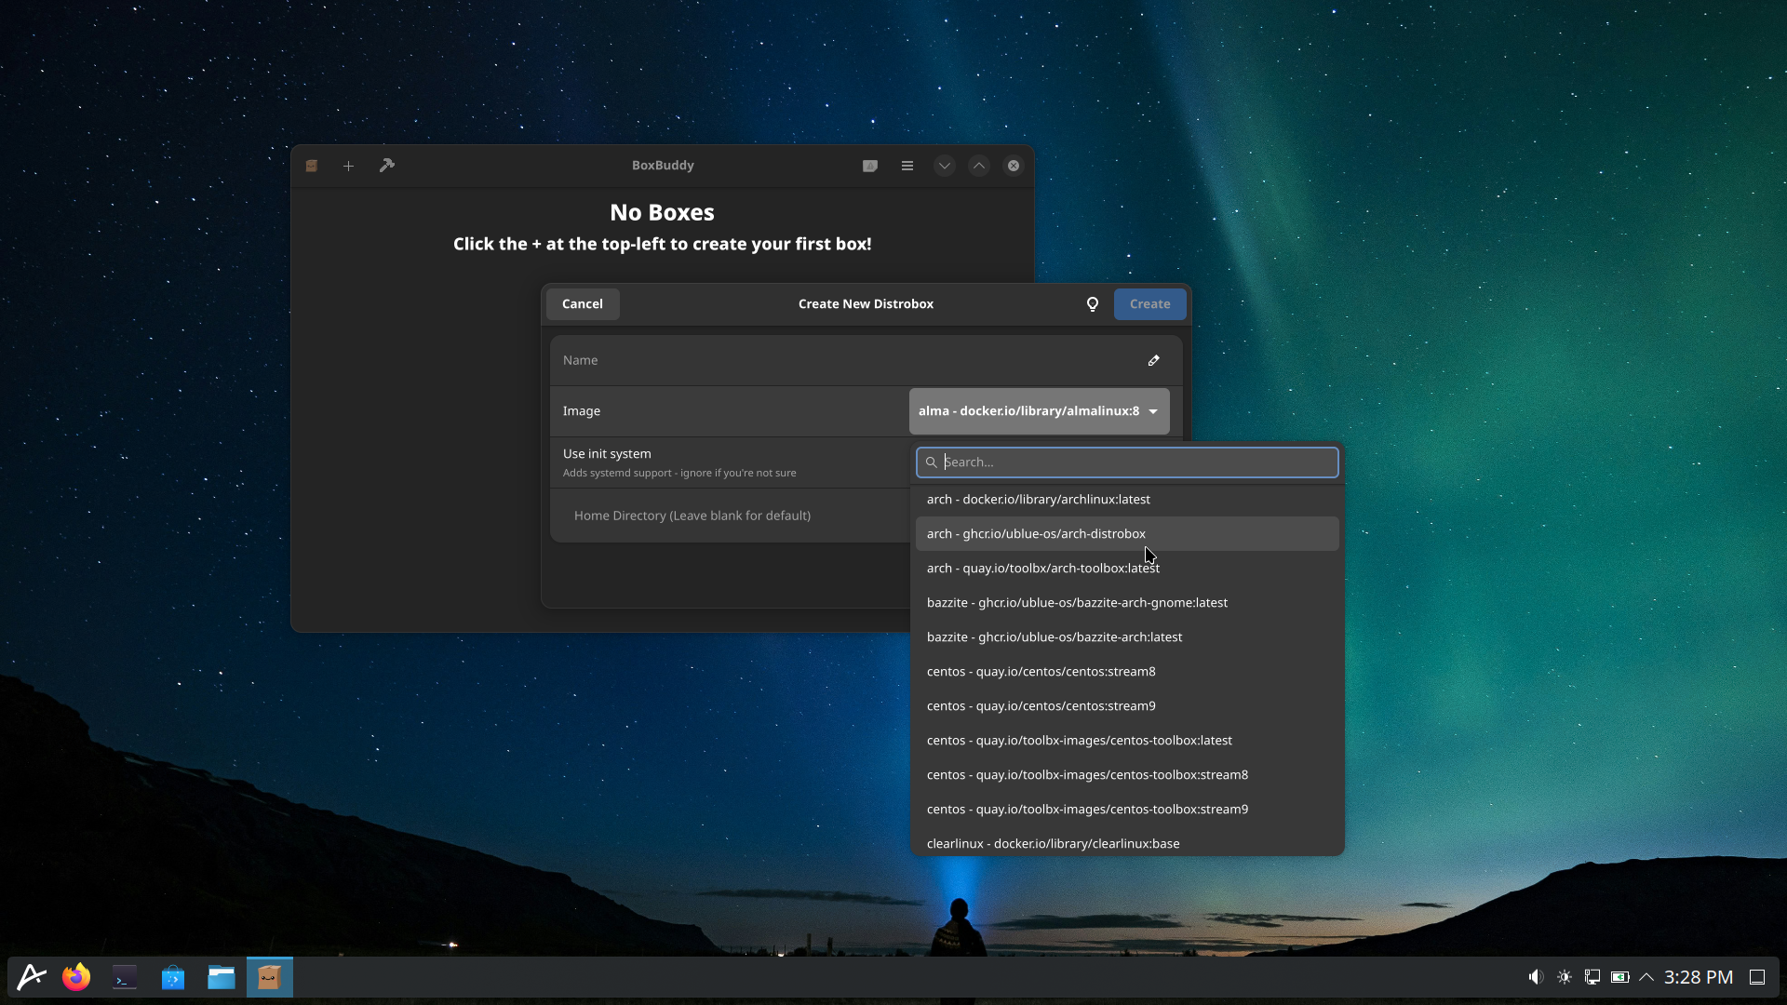
Task: Open the application launcher menu
Action: coord(32,977)
